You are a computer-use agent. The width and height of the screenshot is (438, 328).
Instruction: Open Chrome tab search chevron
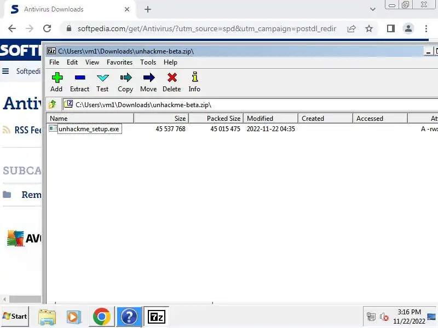pos(373,9)
